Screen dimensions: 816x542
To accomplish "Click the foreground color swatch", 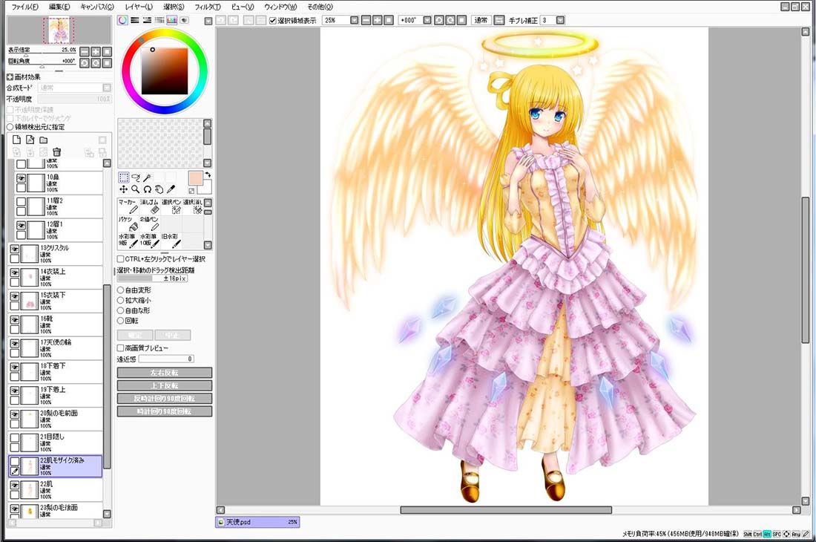I will [196, 178].
